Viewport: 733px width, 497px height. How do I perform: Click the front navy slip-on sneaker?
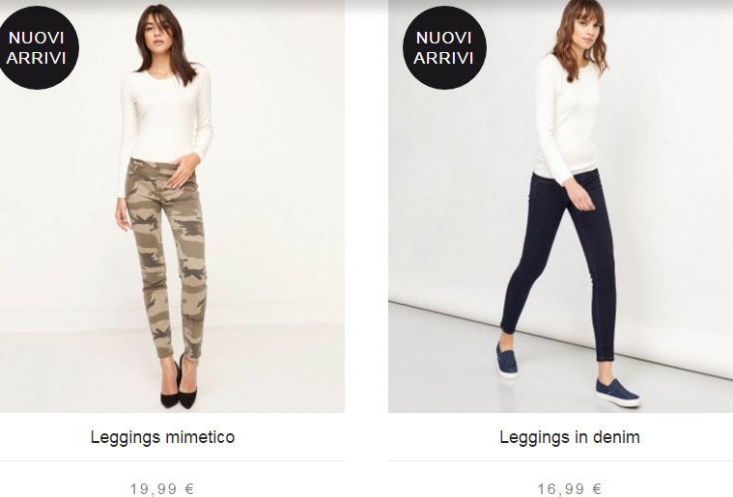pyautogui.click(x=617, y=393)
